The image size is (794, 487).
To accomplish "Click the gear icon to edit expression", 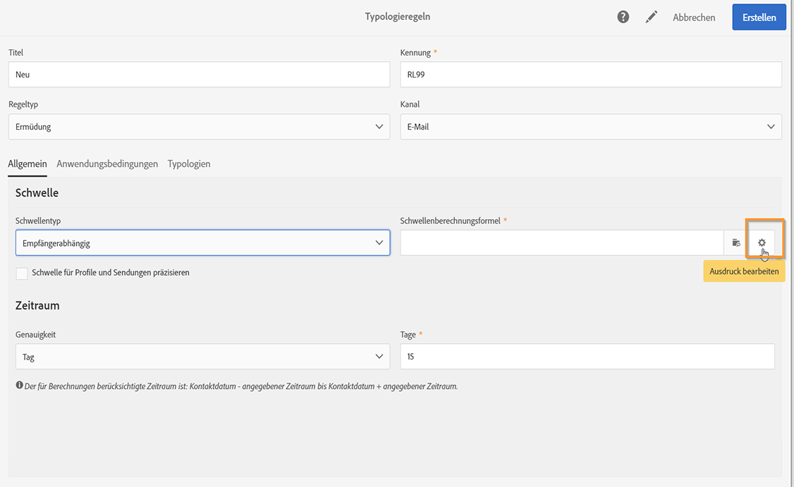I will tap(762, 243).
